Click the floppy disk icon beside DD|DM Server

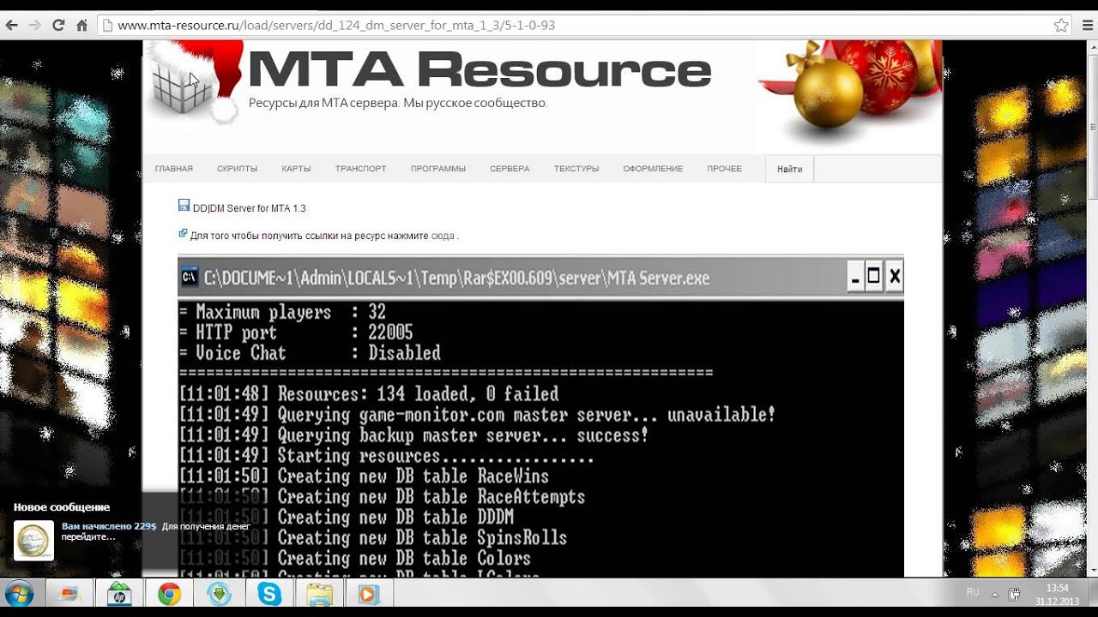(184, 206)
